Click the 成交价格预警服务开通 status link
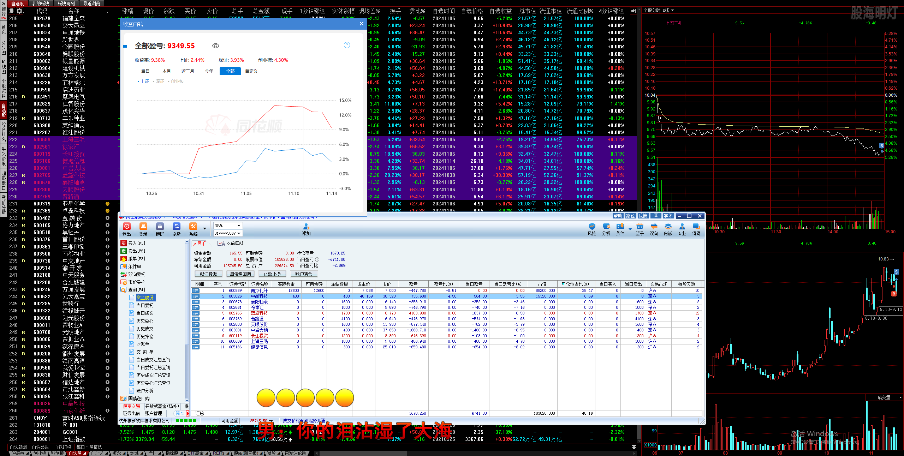This screenshot has width=904, height=456. coord(304,421)
